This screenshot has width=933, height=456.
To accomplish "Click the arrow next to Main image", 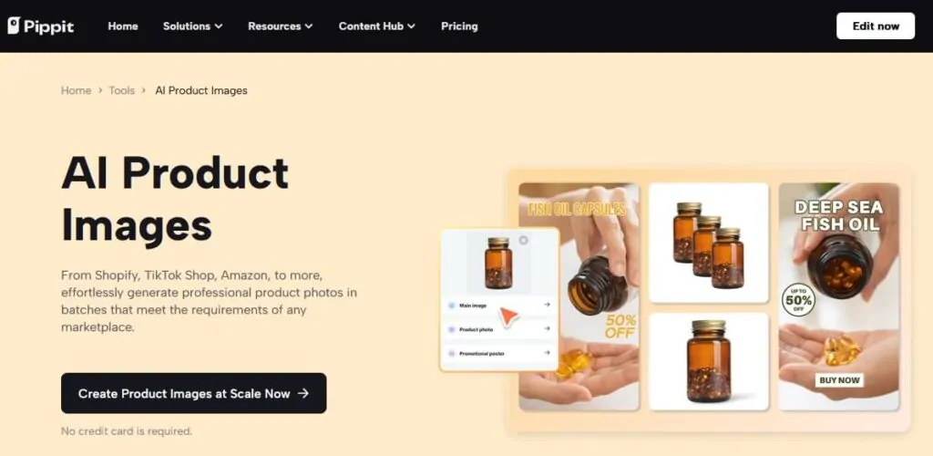I will (547, 305).
